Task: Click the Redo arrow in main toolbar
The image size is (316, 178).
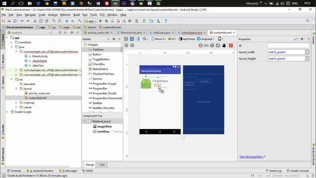Action: [x=28, y=21]
